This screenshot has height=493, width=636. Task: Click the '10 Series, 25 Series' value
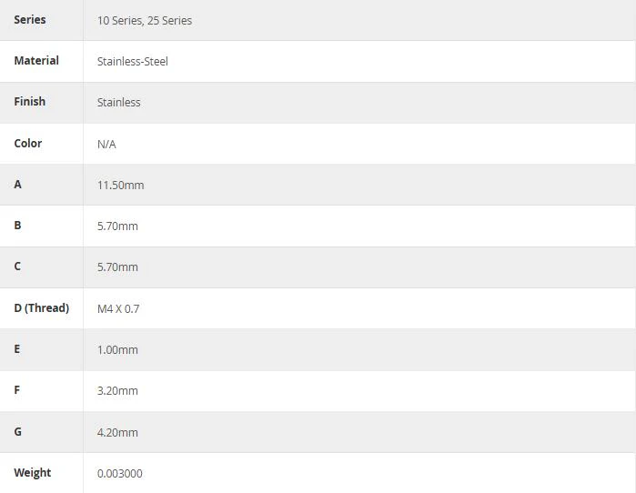(145, 21)
